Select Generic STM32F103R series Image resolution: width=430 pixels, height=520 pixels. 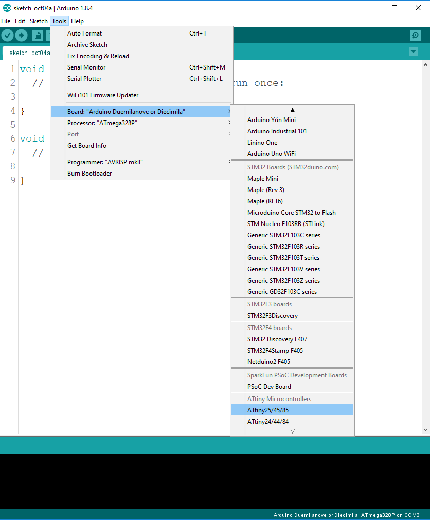[292, 246]
